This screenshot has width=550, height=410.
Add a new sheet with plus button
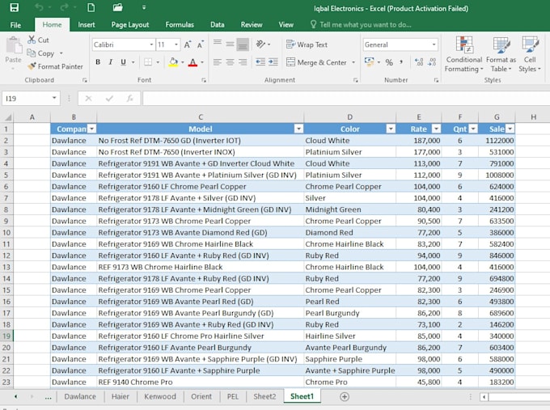point(345,397)
